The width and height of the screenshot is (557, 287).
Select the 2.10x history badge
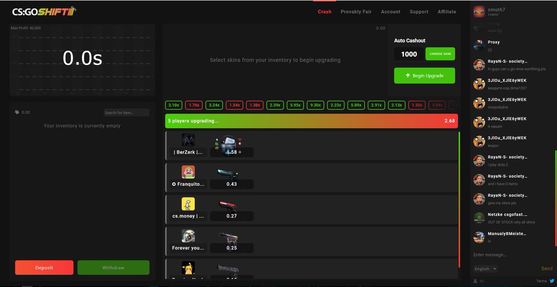pos(174,105)
